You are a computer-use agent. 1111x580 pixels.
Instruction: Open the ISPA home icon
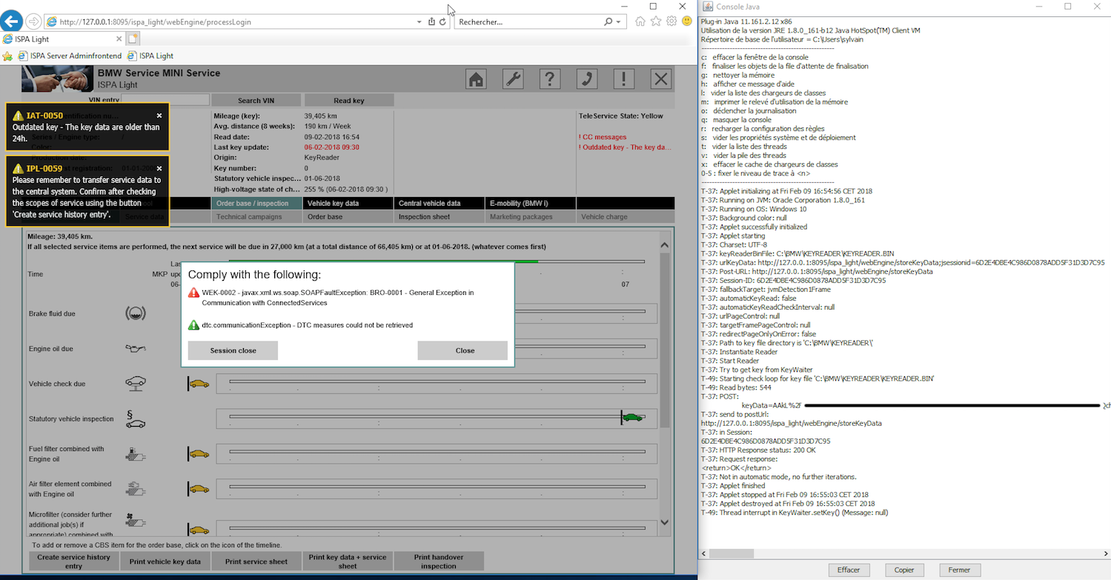[476, 79]
